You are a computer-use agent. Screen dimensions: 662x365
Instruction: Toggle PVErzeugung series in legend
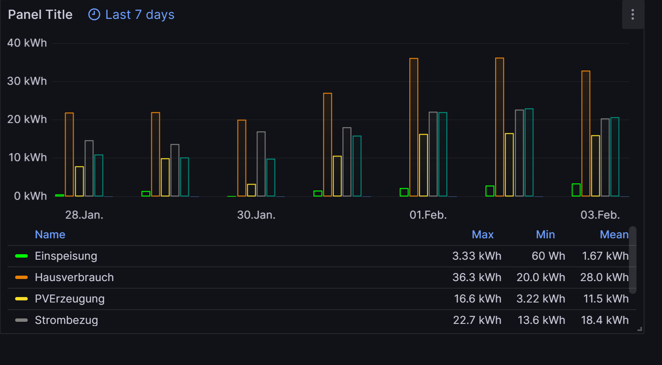tap(70, 299)
